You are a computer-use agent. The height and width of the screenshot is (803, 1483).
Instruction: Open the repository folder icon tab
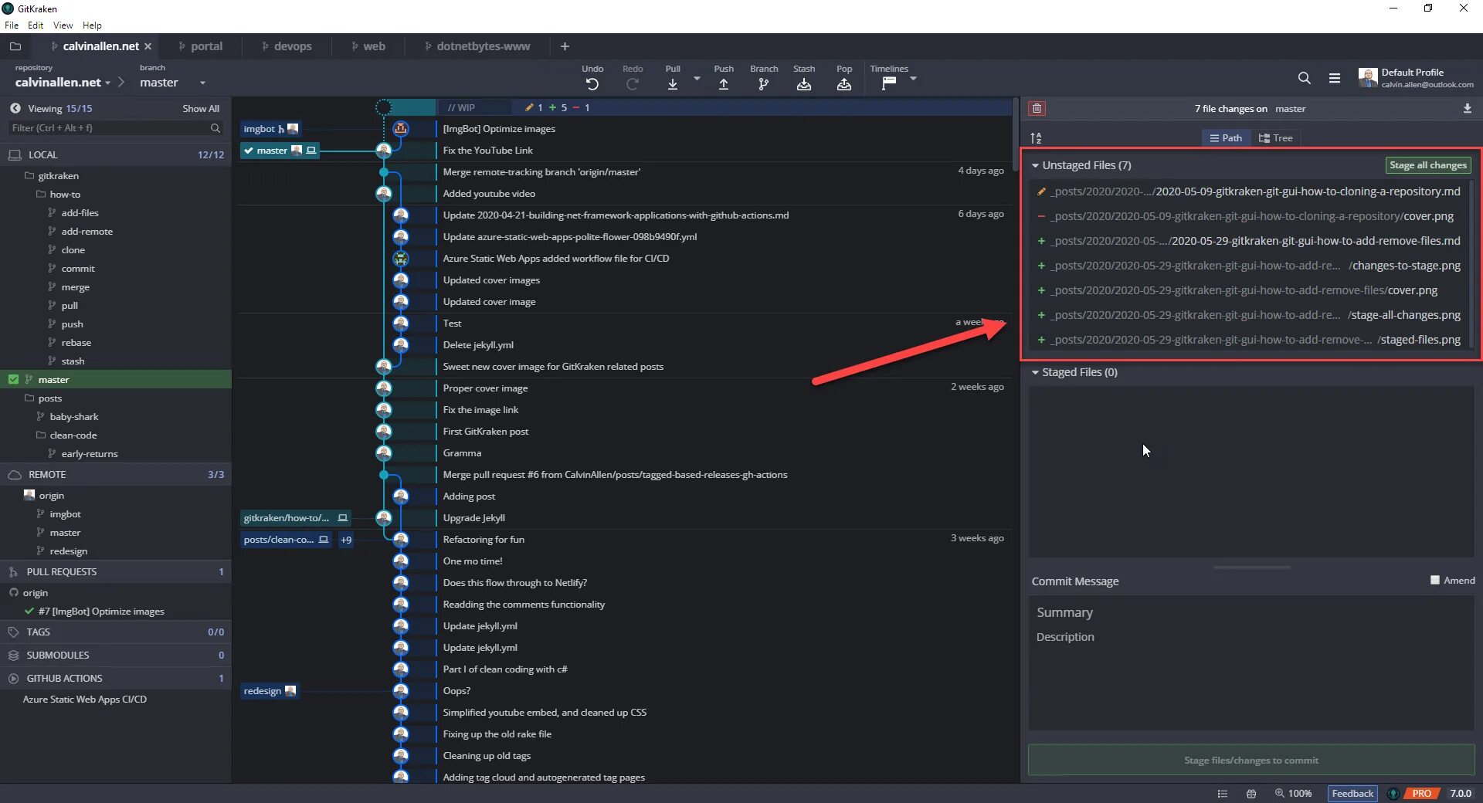tap(15, 46)
